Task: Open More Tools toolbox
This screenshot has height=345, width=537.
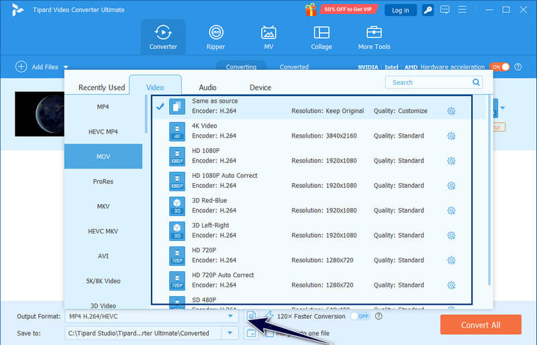Action: coord(374,38)
